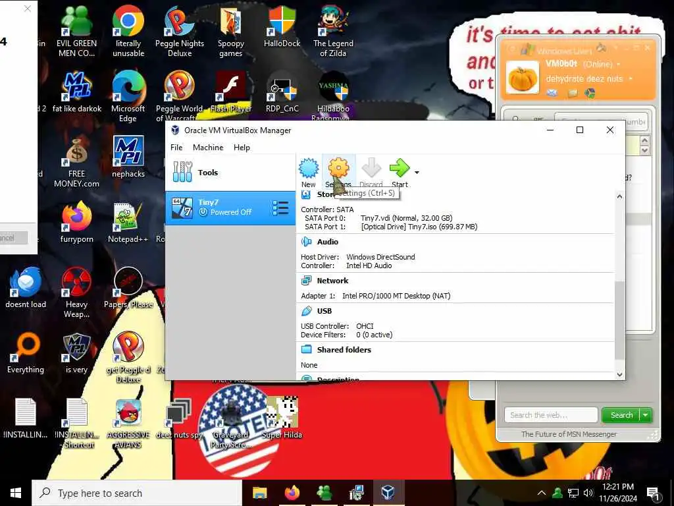674x506 pixels.
Task: Click the Messenger list scroll up arrow
Action: pos(644,141)
